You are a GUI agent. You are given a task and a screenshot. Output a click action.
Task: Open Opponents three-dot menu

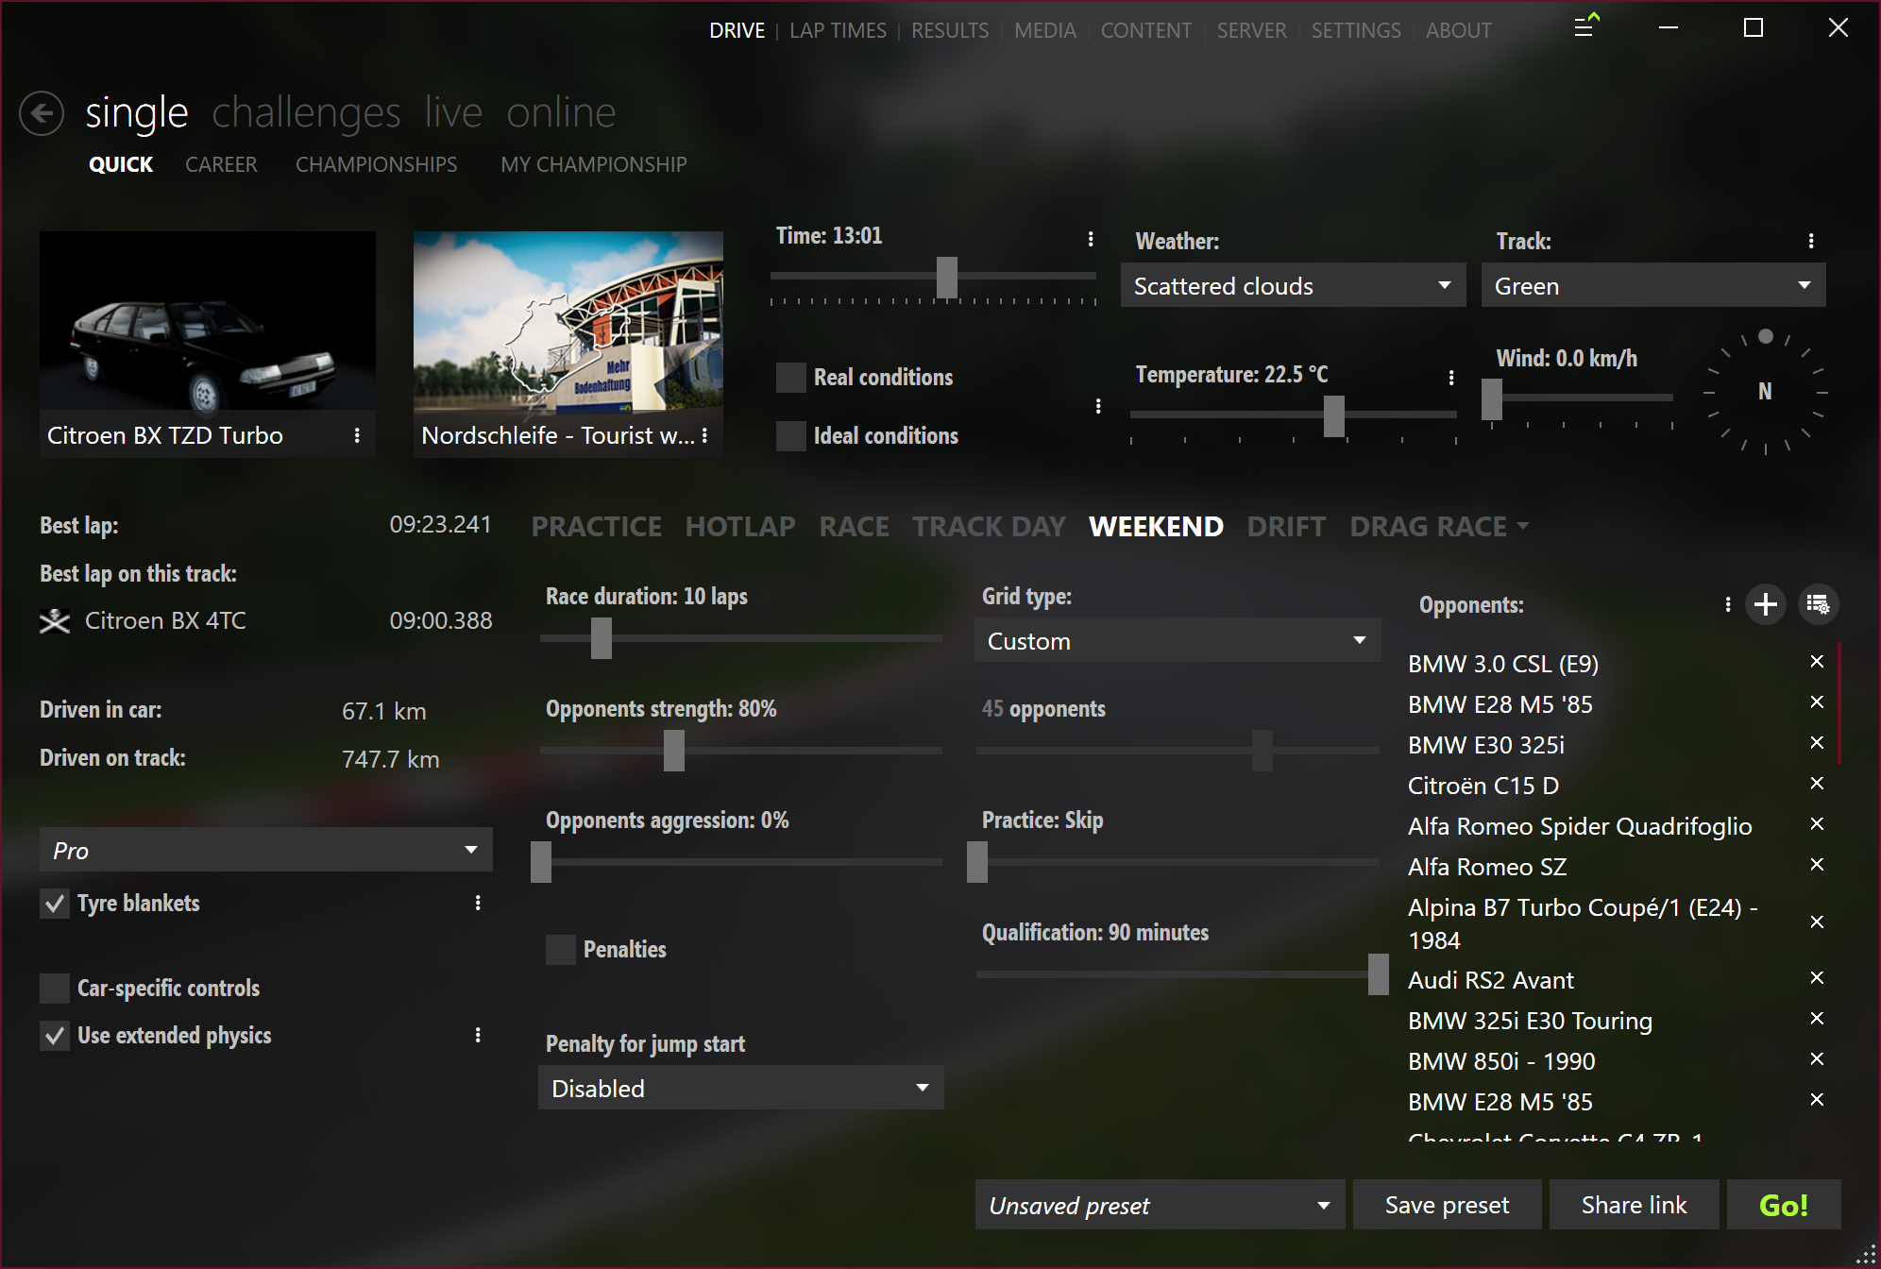pyautogui.click(x=1728, y=604)
